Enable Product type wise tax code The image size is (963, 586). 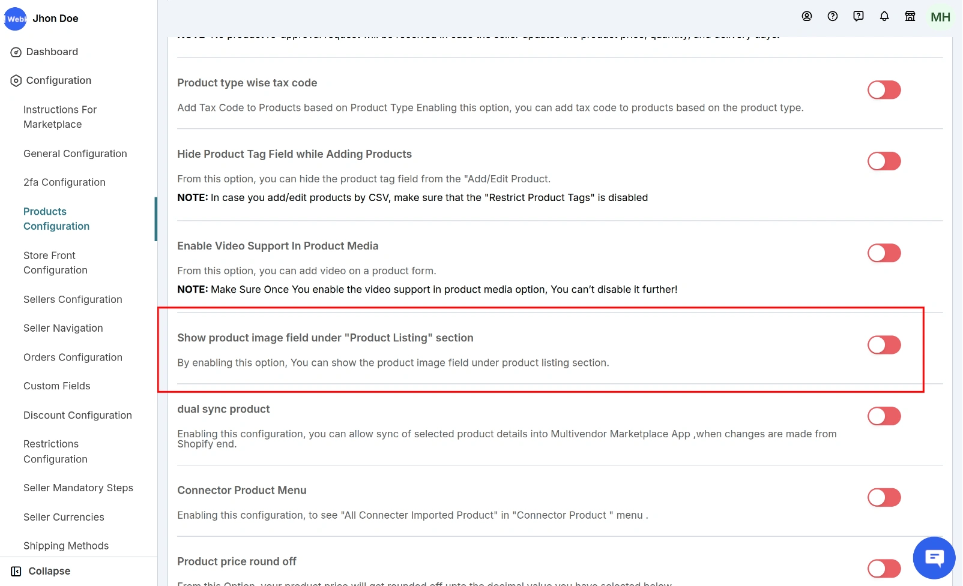(884, 90)
